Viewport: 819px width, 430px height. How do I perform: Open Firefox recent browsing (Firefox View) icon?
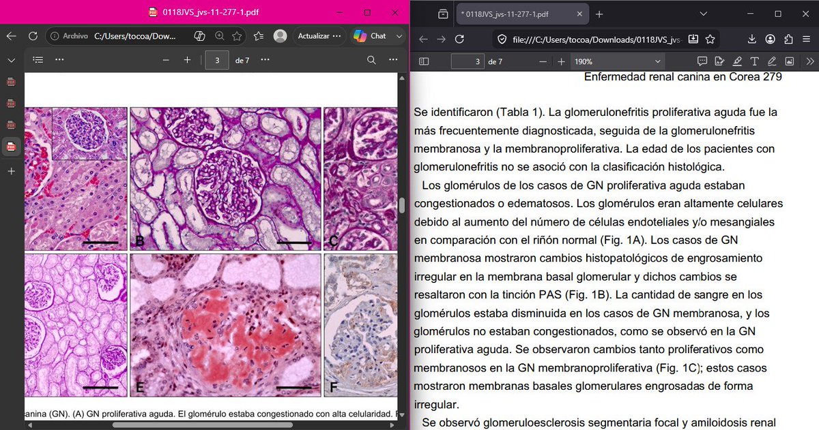click(x=443, y=14)
